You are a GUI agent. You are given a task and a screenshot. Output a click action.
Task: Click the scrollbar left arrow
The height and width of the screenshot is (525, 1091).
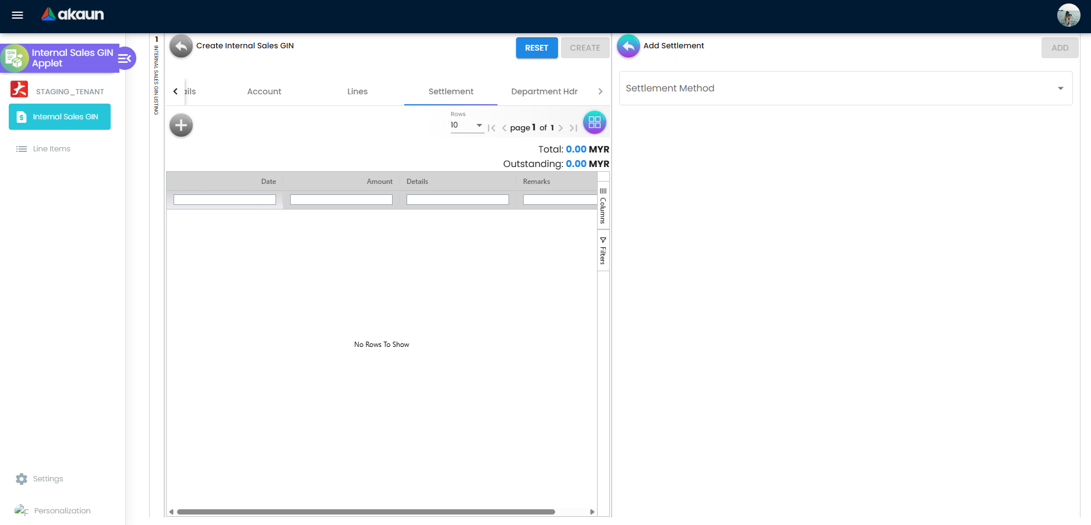pos(171,512)
